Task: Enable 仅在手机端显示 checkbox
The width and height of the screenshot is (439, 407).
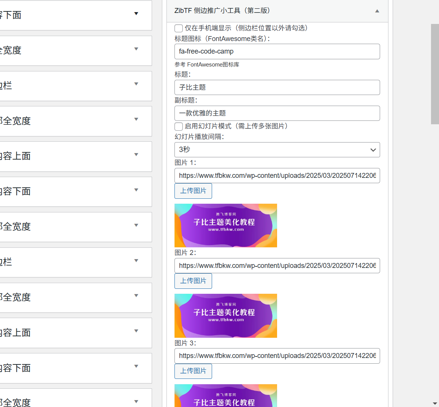Action: (179, 28)
